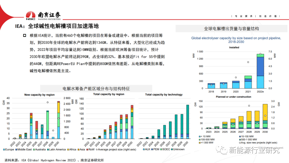
Task: Click the Total capacity by region title
Action: click(x=109, y=94)
